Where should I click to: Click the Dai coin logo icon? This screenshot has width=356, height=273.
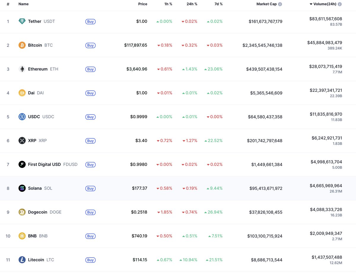coord(22,93)
